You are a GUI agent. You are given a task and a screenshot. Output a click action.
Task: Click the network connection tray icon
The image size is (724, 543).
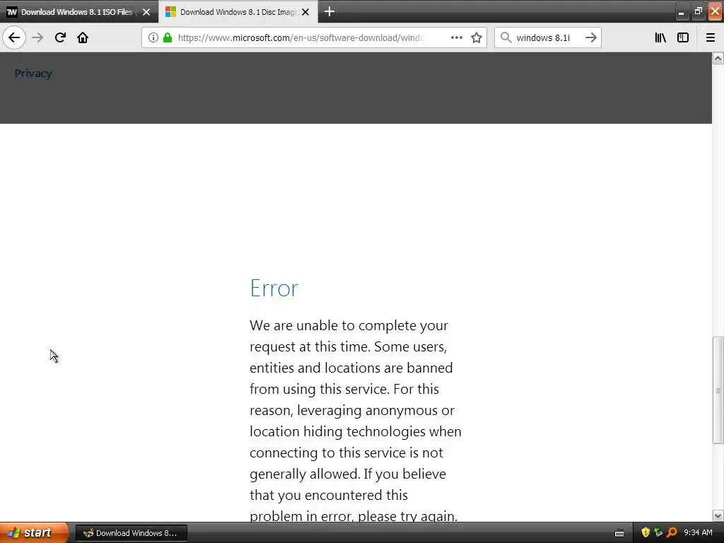coord(658,533)
